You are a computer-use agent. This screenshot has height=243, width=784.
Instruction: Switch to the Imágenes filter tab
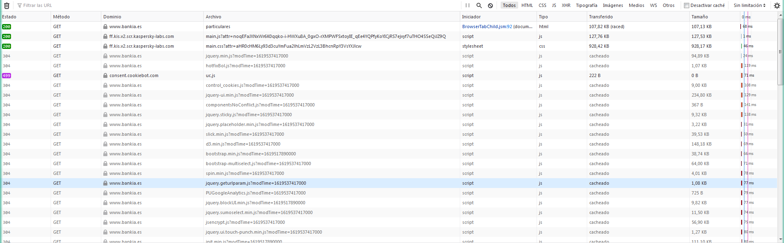[613, 6]
